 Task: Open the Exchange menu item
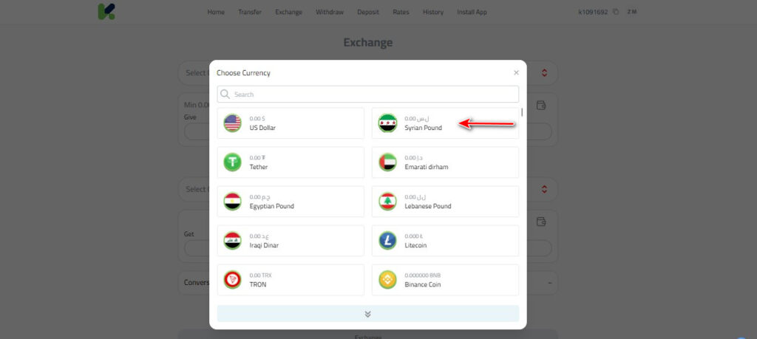289,12
